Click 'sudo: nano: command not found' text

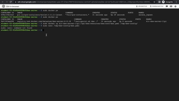pyautogui.click(x=17, y=28)
